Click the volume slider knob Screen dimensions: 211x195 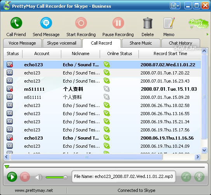coord(66,178)
